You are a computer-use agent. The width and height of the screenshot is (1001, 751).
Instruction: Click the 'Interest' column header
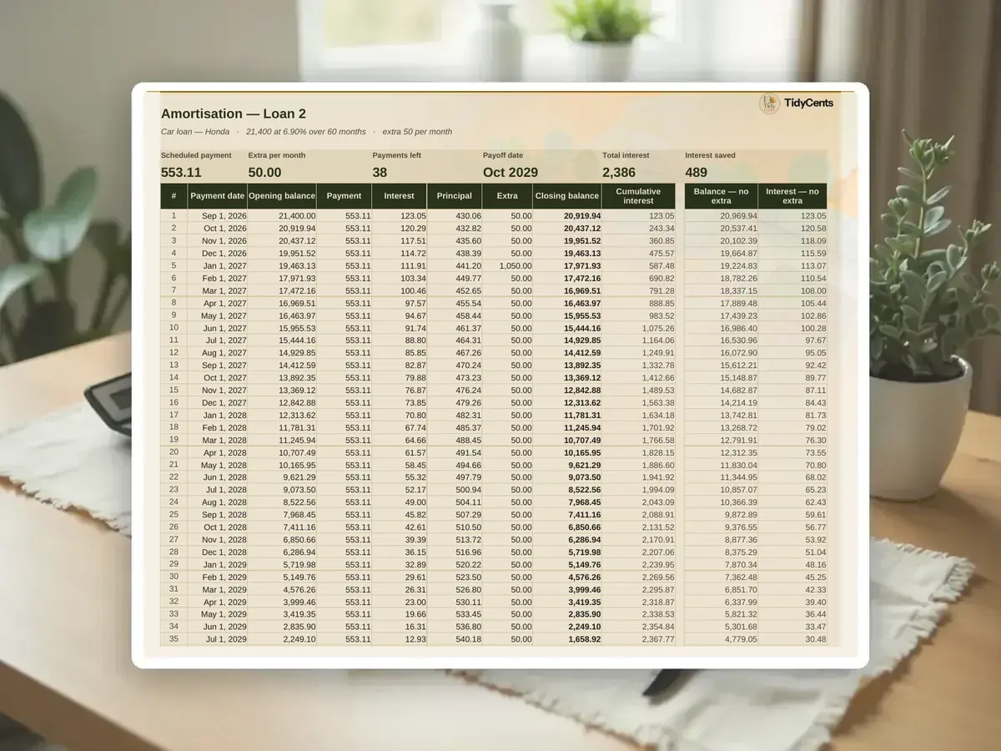point(400,196)
